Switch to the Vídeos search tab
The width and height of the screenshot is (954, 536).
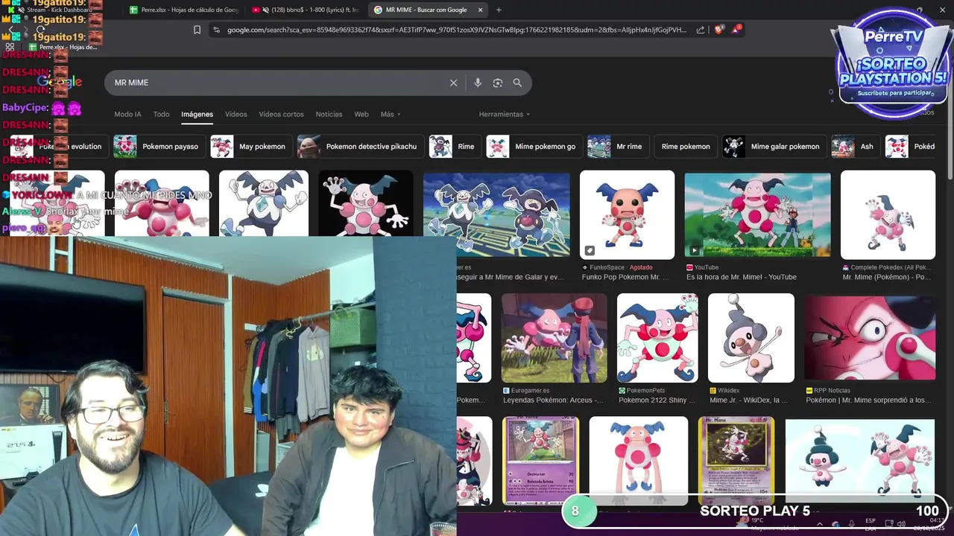(x=236, y=114)
